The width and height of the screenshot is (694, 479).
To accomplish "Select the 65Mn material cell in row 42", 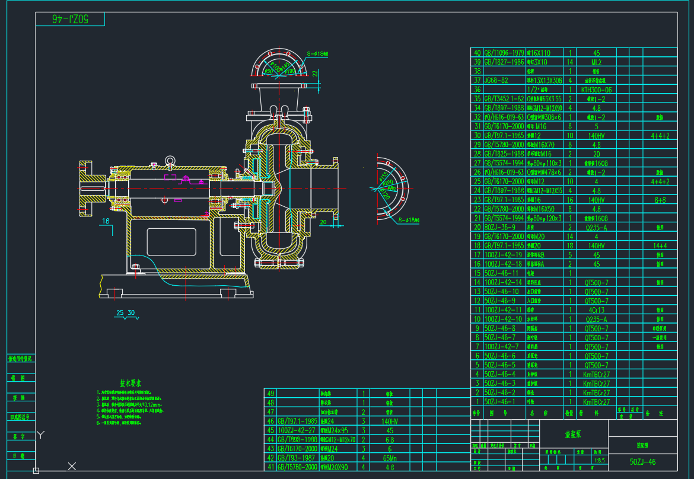I will coord(389,458).
